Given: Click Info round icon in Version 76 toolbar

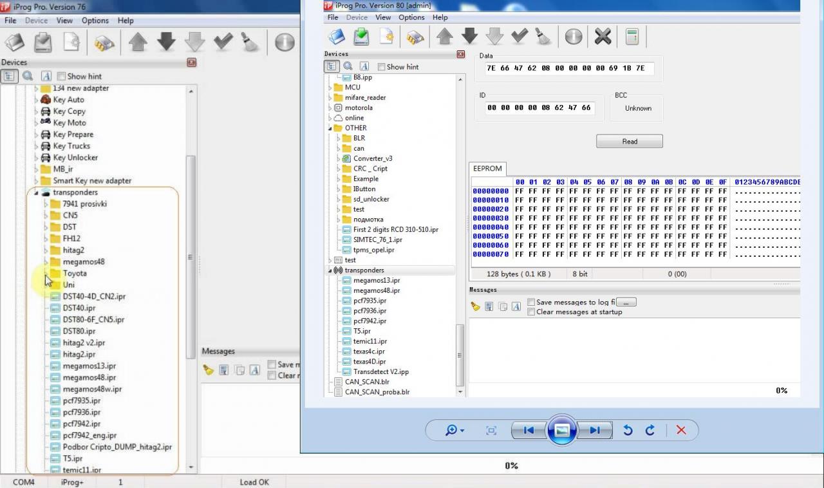Looking at the screenshot, I should coord(284,42).
